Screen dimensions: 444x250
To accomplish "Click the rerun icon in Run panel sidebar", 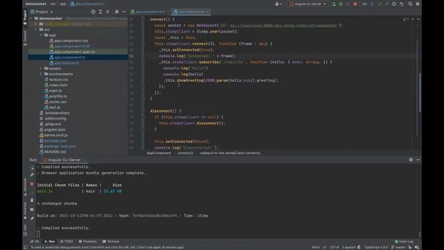I will (x=32, y=168).
